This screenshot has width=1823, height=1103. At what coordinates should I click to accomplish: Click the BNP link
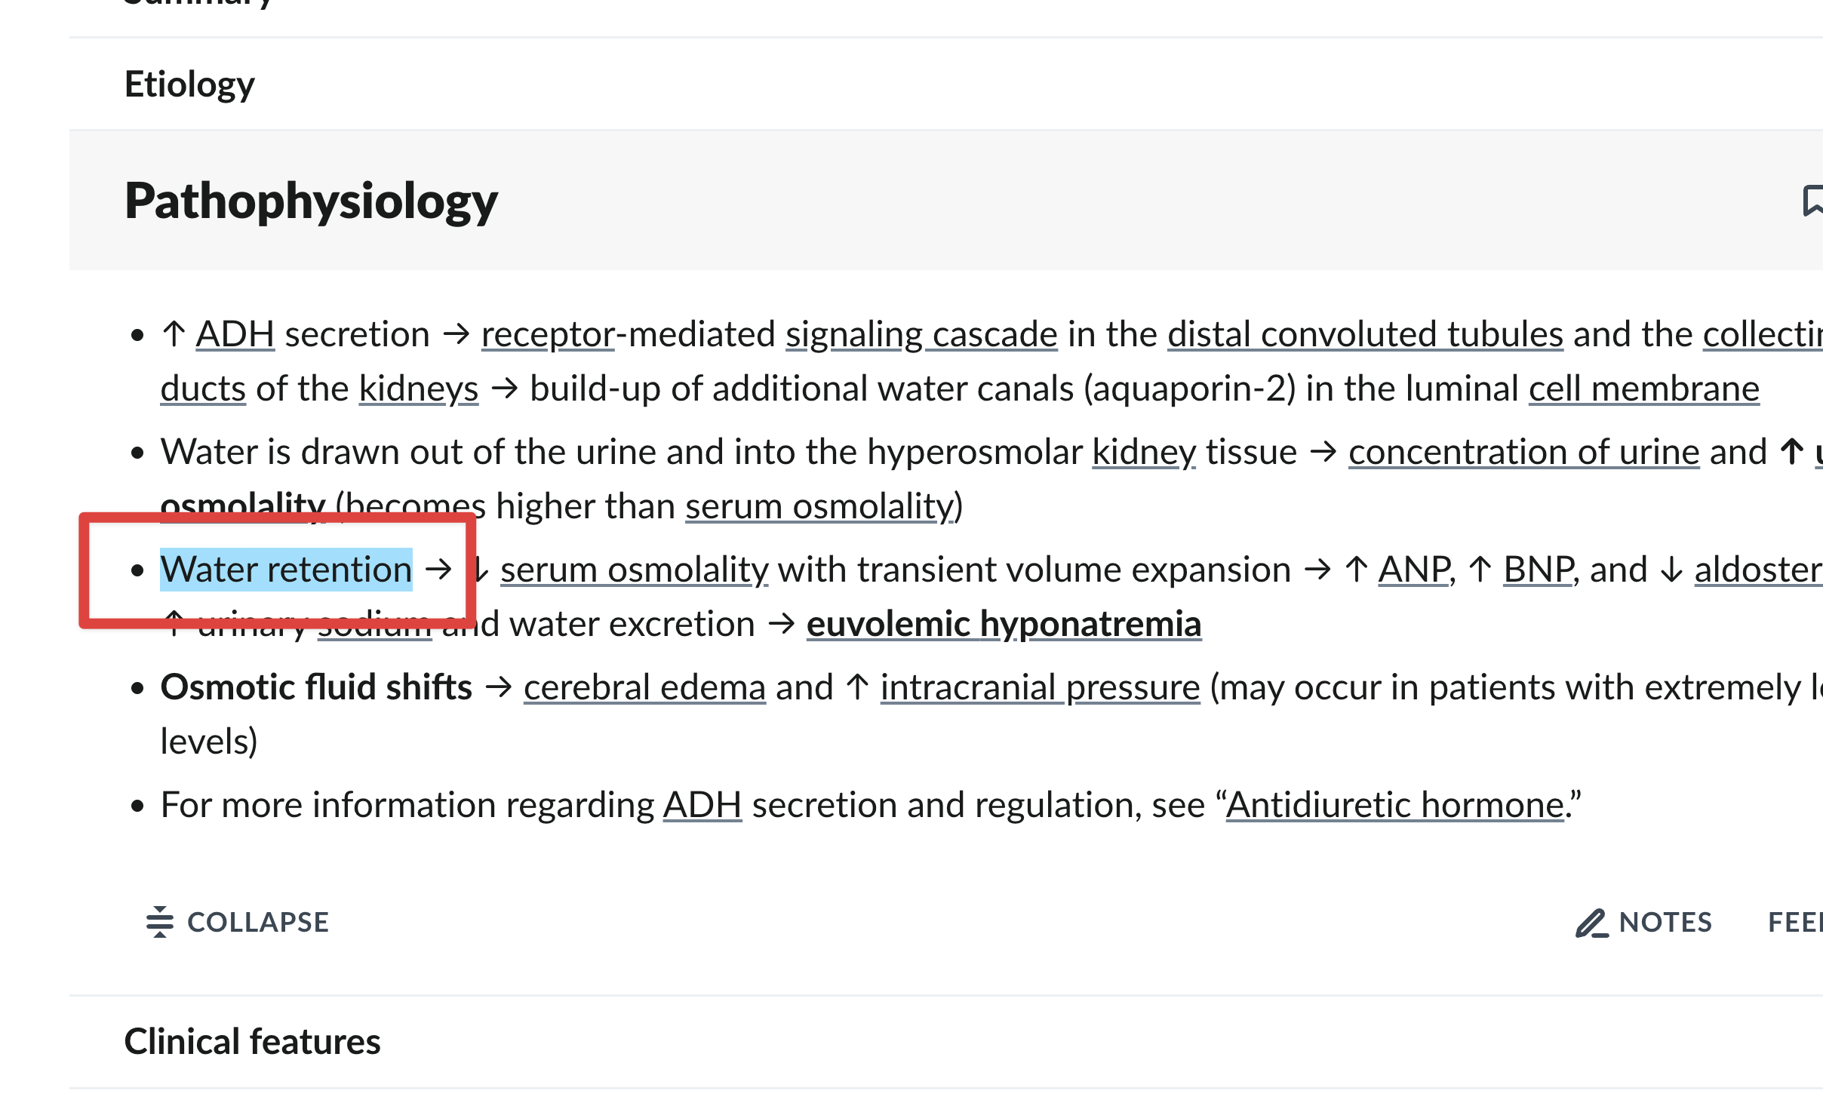1539,570
